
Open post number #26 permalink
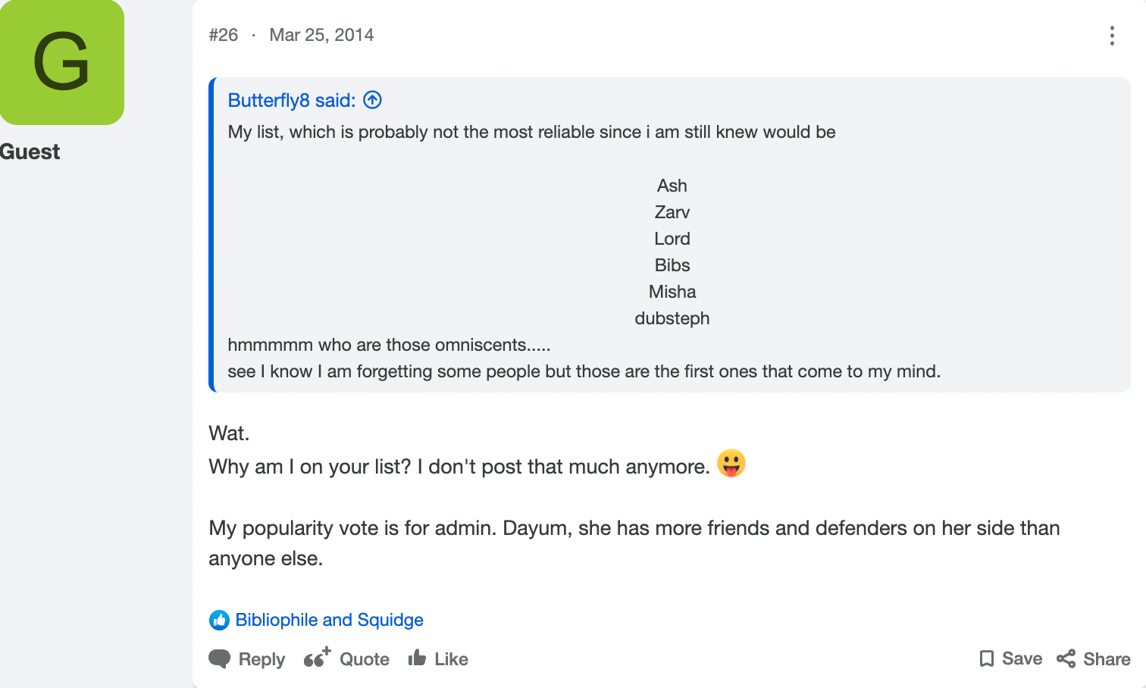(x=224, y=35)
